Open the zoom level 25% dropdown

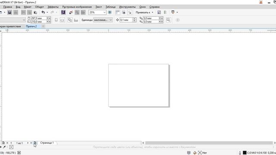click(104, 12)
